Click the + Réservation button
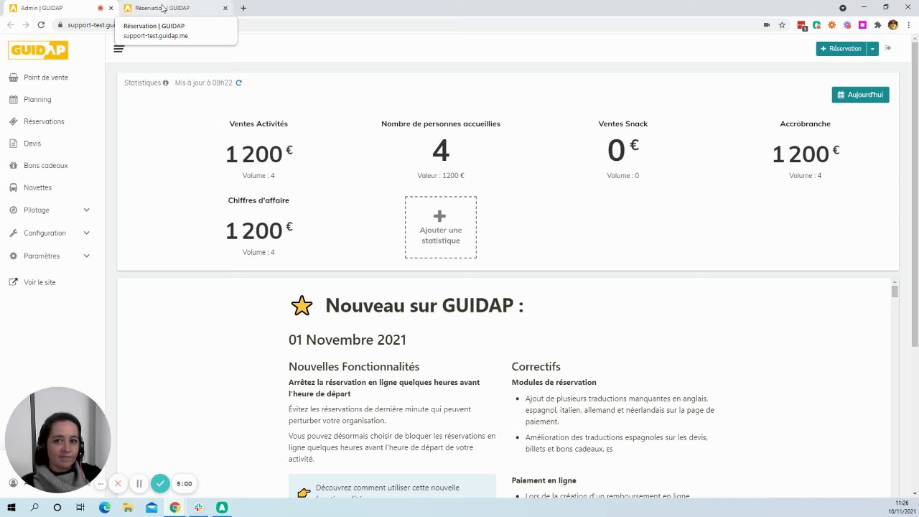919x517 pixels. coord(841,49)
